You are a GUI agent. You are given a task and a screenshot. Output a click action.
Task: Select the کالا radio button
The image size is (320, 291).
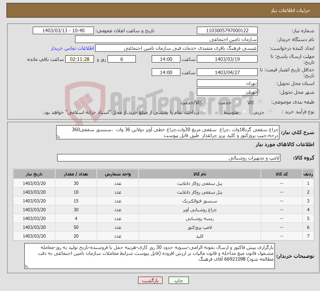click(x=260, y=102)
